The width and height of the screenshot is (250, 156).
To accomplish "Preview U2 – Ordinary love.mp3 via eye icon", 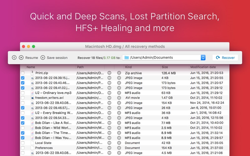I will tap(109, 93).
